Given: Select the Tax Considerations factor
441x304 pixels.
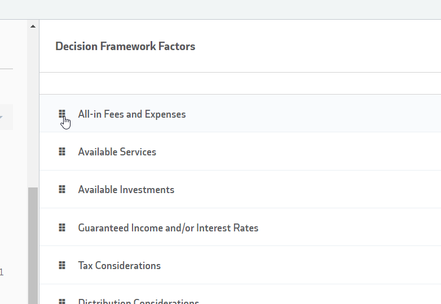Looking at the screenshot, I should tap(119, 266).
